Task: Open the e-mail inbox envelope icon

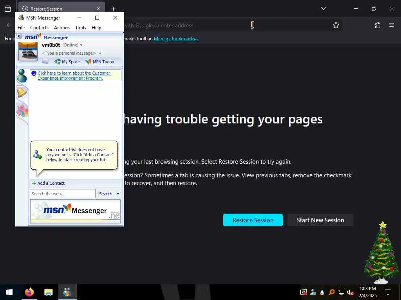Action: (45, 61)
